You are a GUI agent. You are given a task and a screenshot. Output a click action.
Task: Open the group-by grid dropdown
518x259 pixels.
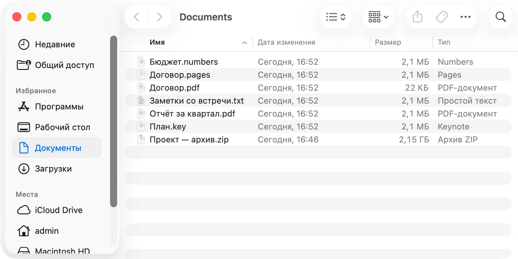coord(378,17)
